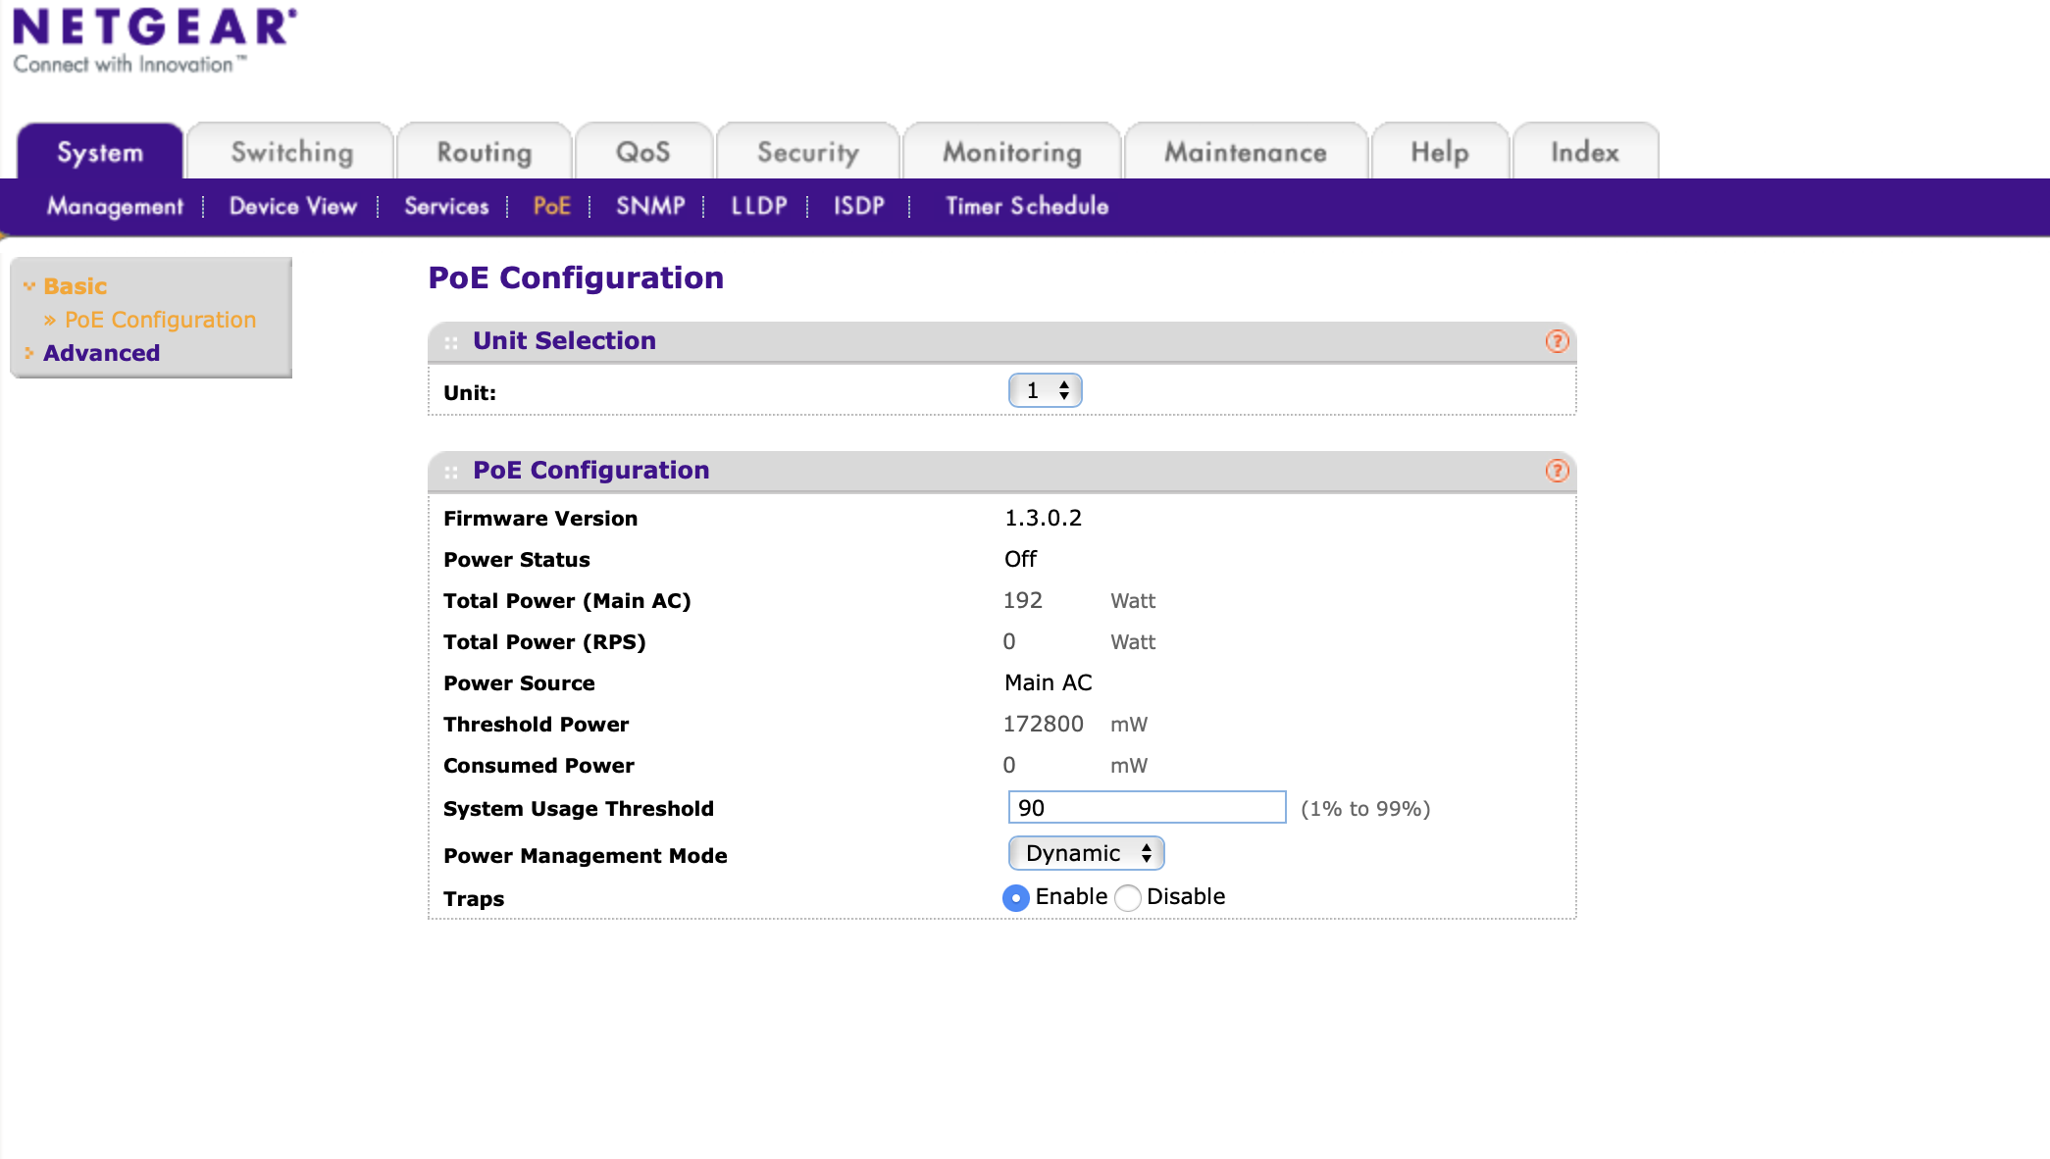Click the Total Power Main AC value 192
Screen dimensions: 2050x1159
1022,600
